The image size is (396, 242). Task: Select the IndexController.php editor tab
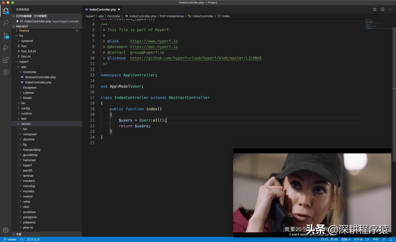102,10
